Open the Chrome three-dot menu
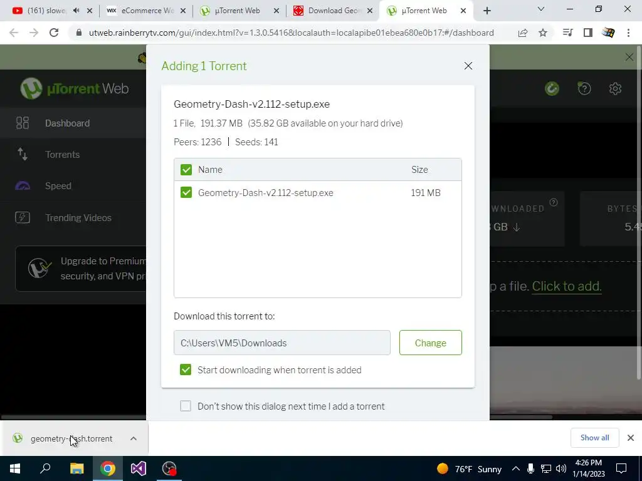 [628, 33]
